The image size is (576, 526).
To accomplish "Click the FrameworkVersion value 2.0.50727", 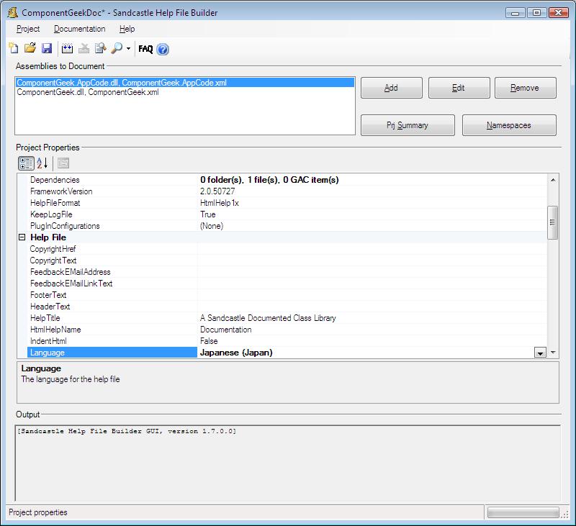I will point(217,191).
